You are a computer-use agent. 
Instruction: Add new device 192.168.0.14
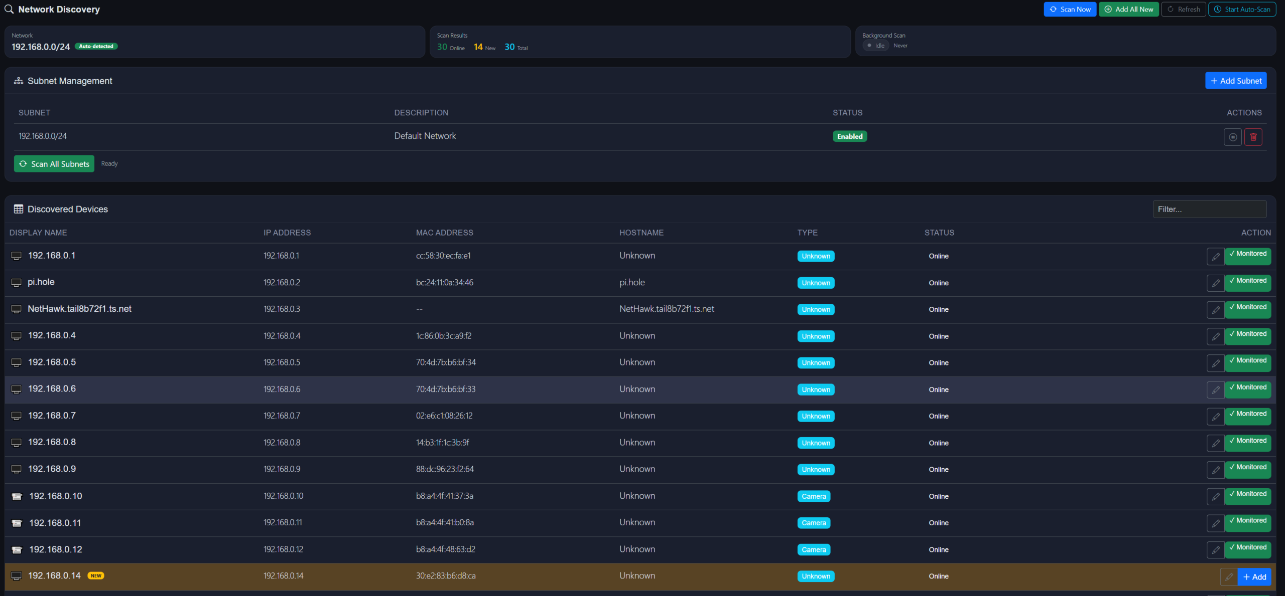click(1254, 577)
